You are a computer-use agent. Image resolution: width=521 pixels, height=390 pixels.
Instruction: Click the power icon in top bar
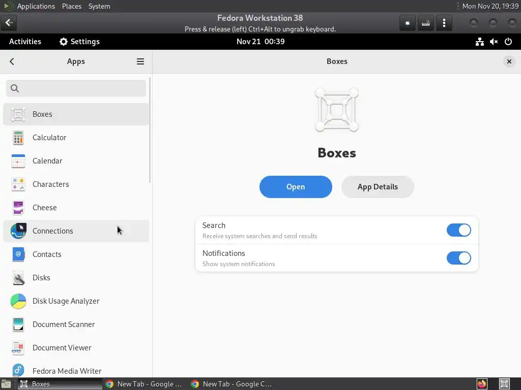(508, 42)
